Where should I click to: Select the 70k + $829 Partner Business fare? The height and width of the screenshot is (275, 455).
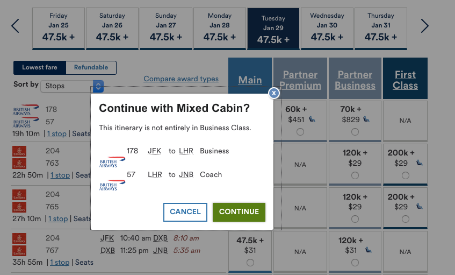click(x=355, y=132)
